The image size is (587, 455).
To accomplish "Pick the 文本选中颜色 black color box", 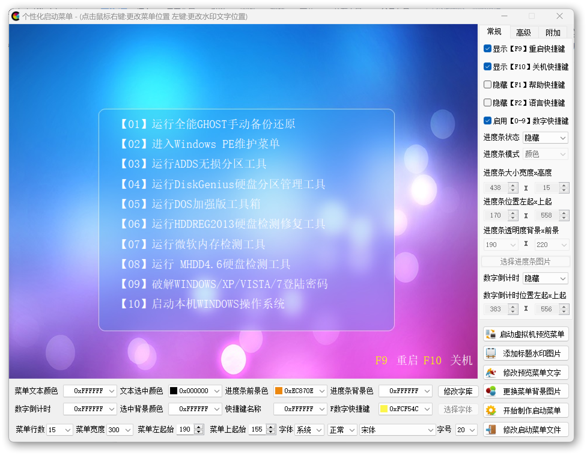I will [195, 391].
